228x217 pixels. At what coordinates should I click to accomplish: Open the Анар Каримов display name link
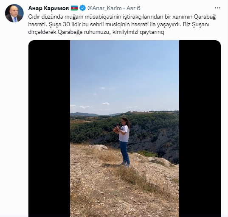(48, 8)
